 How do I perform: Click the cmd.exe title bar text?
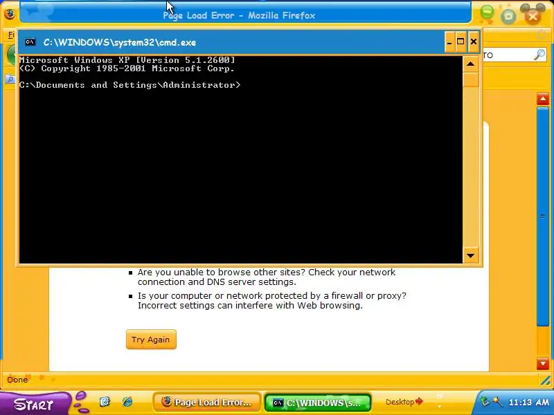click(x=119, y=42)
